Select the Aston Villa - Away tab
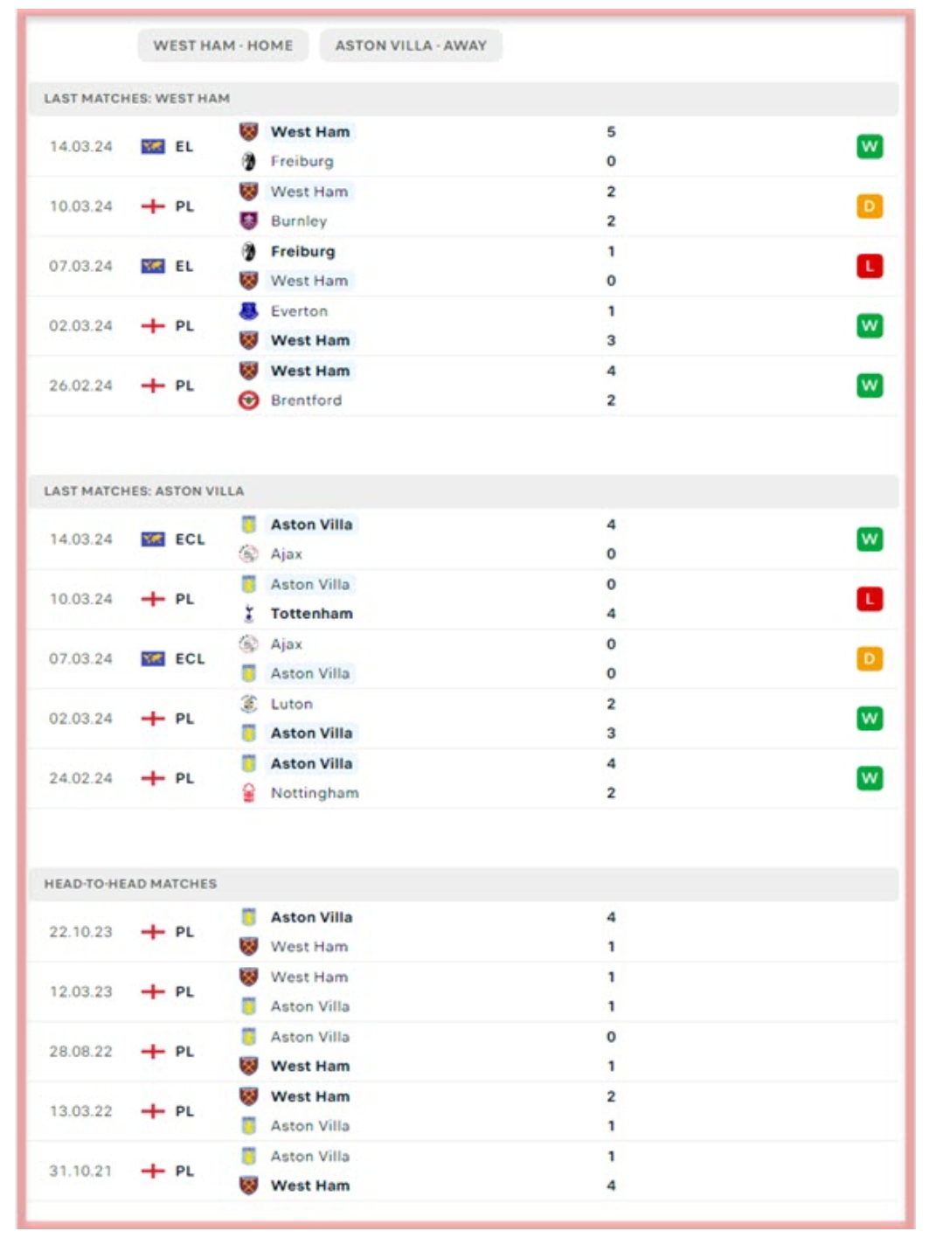936x1245 pixels. (411, 45)
